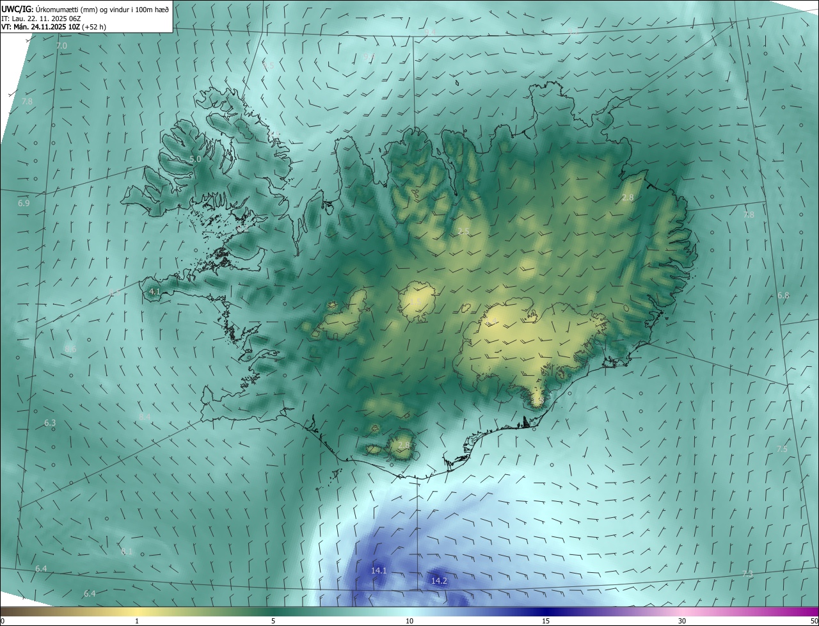This screenshot has width=819, height=626.
Task: Click the 50 tick on the color scale
Action: 814,621
